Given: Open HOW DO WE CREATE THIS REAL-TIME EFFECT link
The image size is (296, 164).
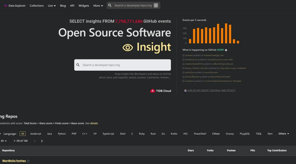Looking at the screenshot, I should coord(212,90).
